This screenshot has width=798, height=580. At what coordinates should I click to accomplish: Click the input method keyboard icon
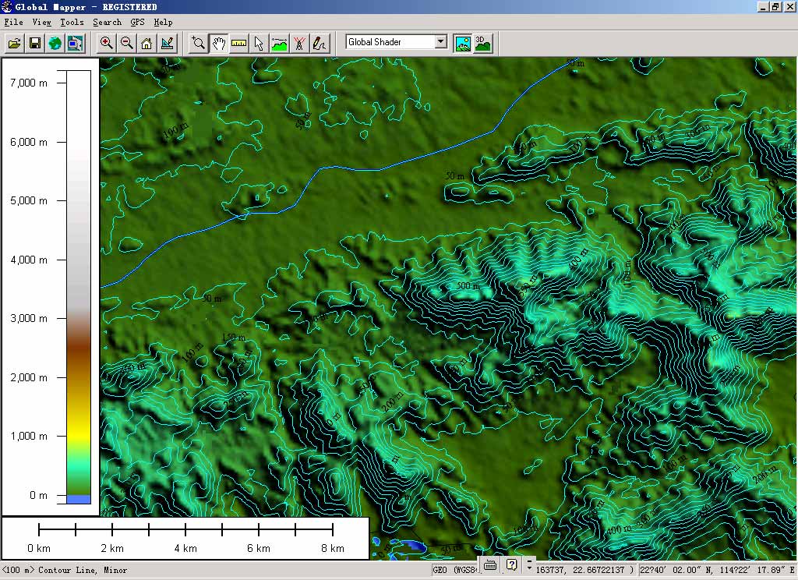[x=490, y=565]
